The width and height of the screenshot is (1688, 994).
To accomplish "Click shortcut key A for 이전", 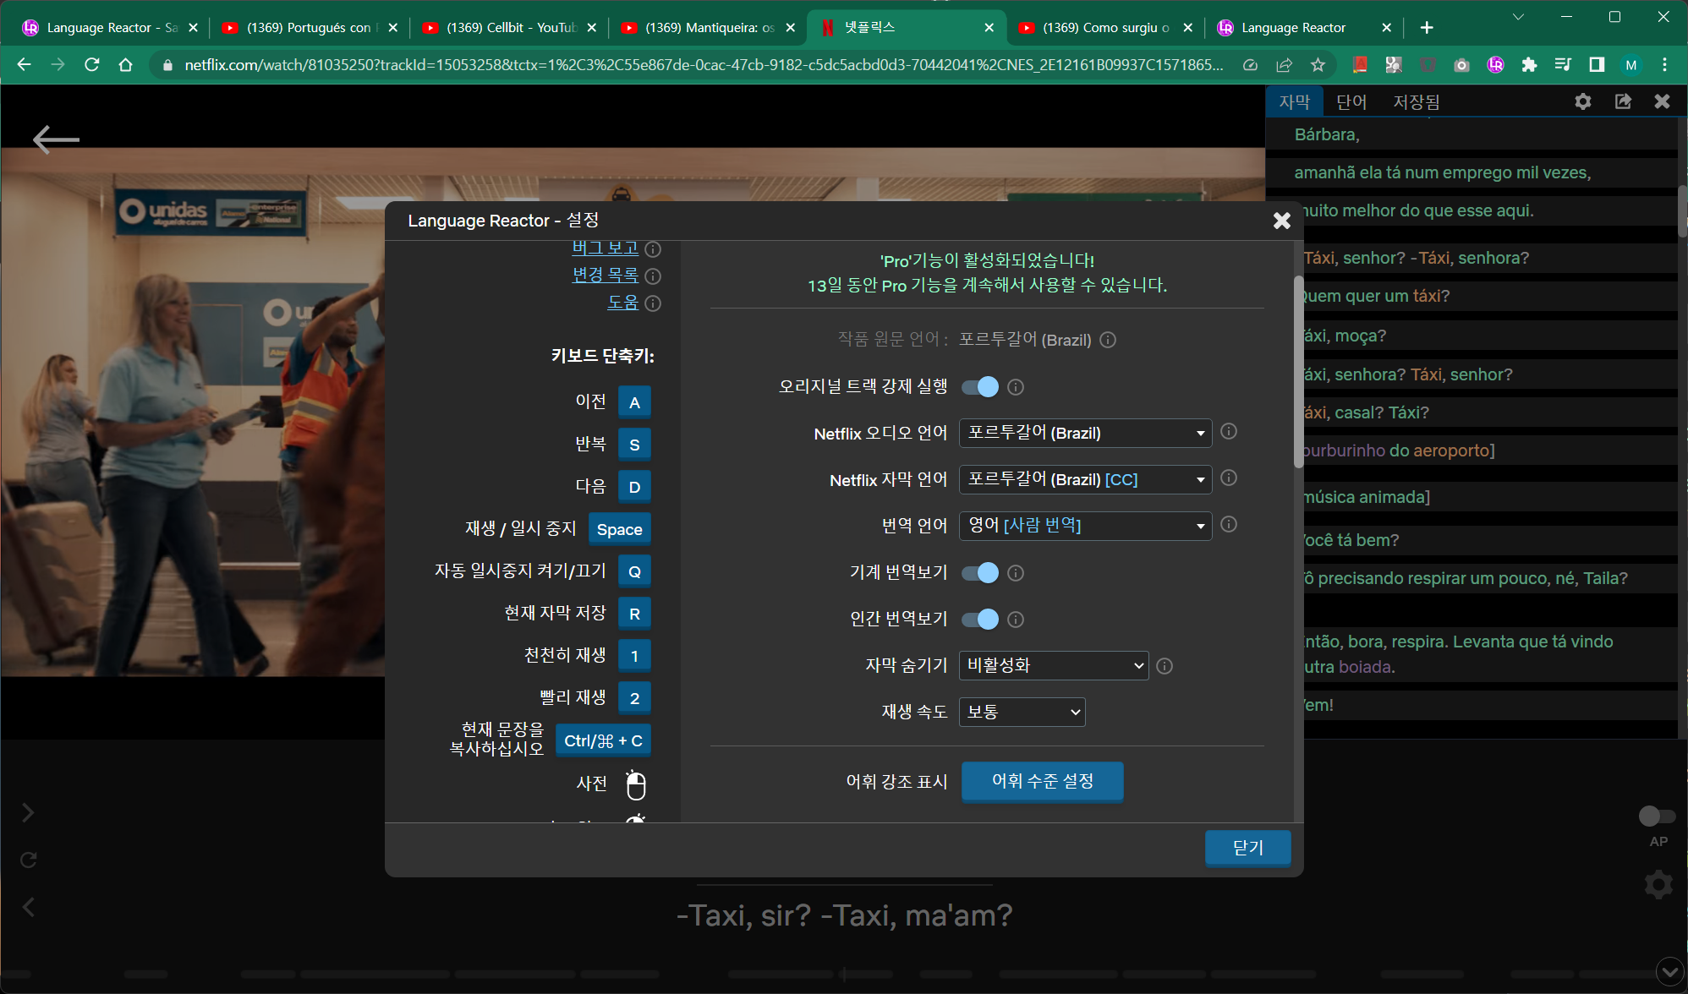I will tap(634, 402).
